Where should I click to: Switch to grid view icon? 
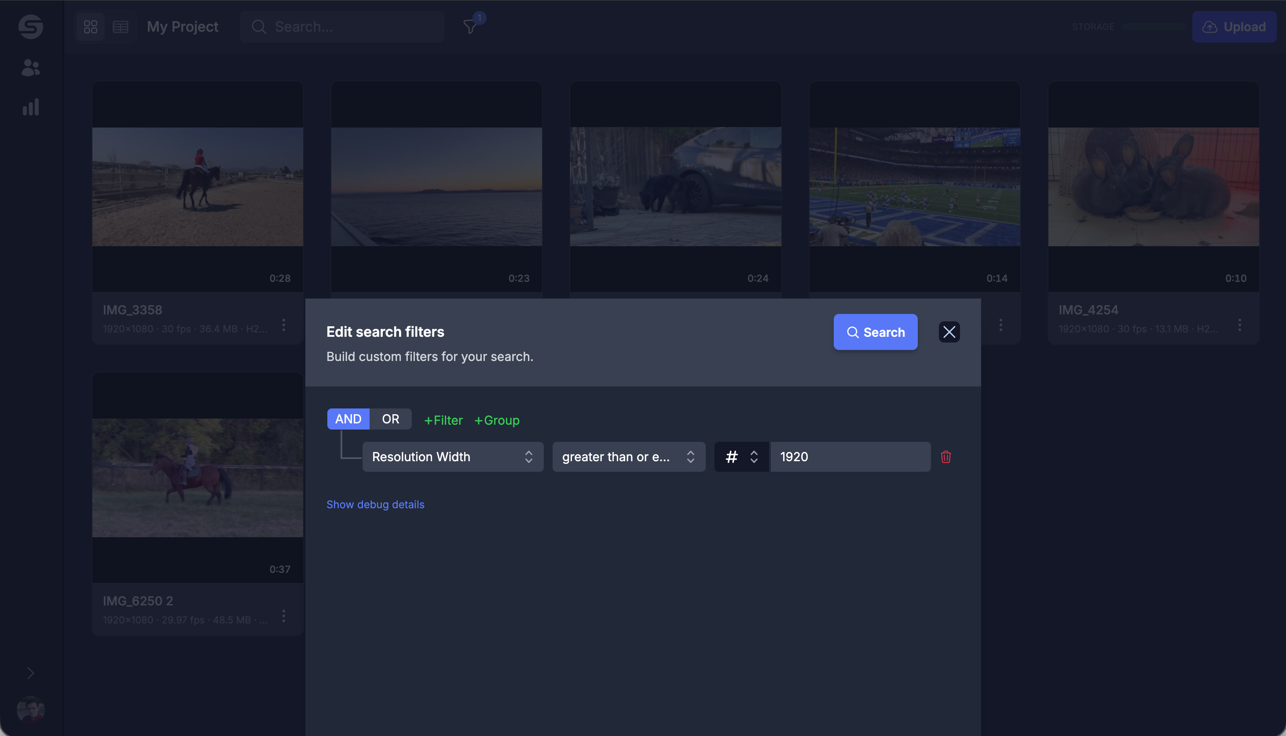(91, 27)
